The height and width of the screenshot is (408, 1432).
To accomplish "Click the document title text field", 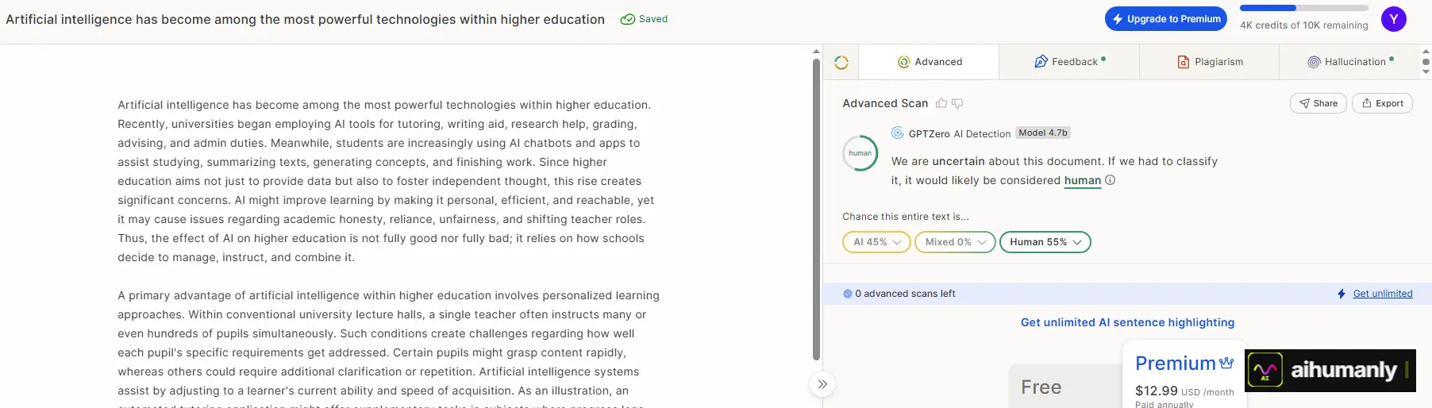I will coord(306,19).
